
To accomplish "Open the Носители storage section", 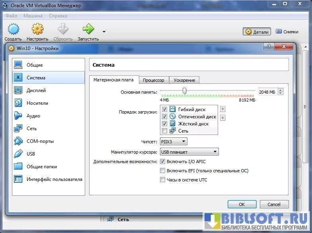I will click(x=37, y=103).
